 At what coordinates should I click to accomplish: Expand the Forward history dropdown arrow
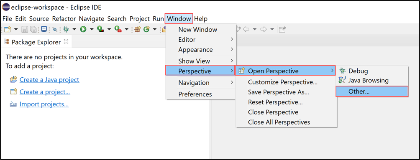272,29
